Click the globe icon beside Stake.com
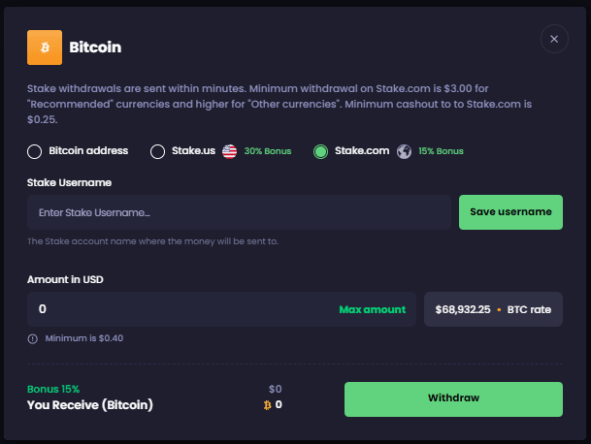Image resolution: width=591 pixels, height=444 pixels. 404,151
